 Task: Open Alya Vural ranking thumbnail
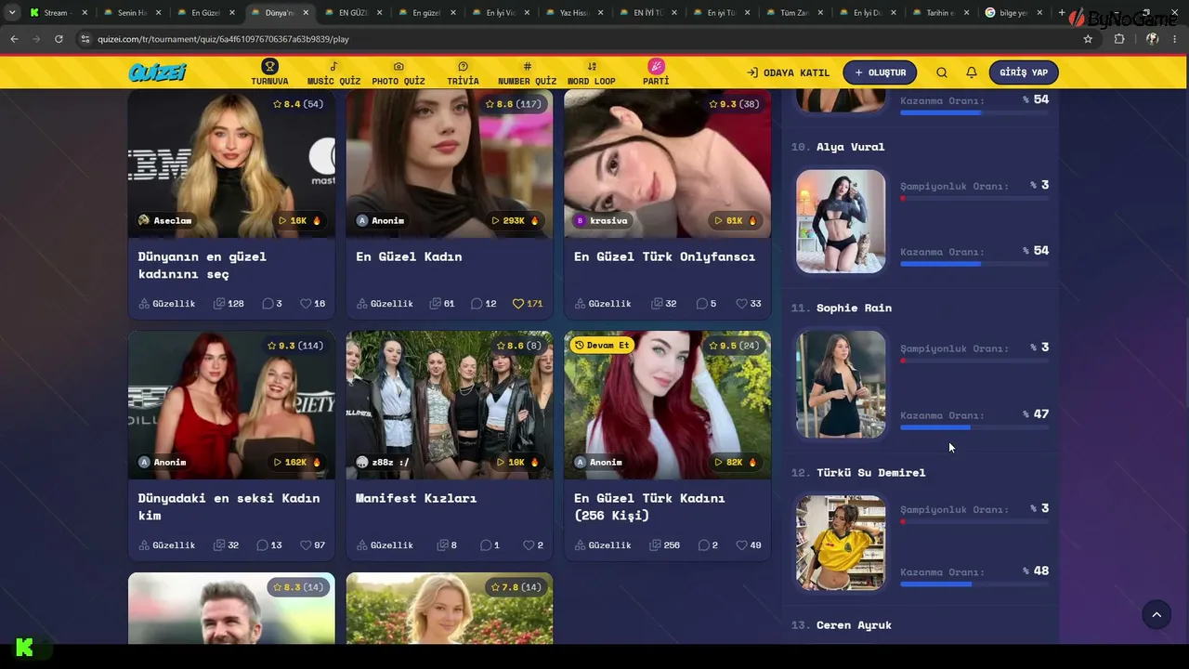tap(841, 221)
